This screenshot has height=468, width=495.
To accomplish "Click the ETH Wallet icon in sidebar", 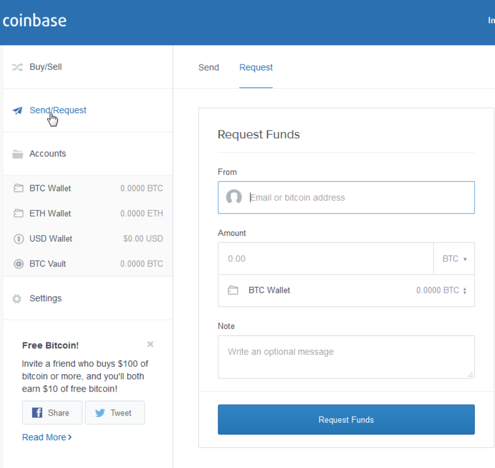I will click(19, 213).
